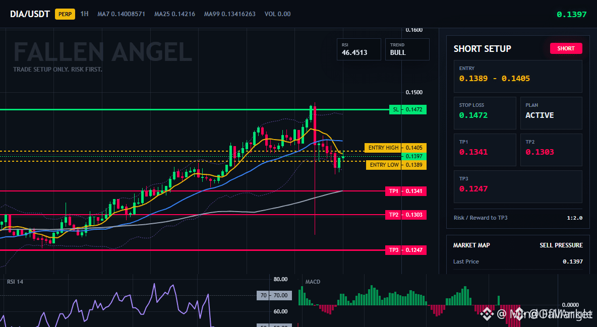Click the Last Price row label
597x327 pixels.
pos(466,261)
